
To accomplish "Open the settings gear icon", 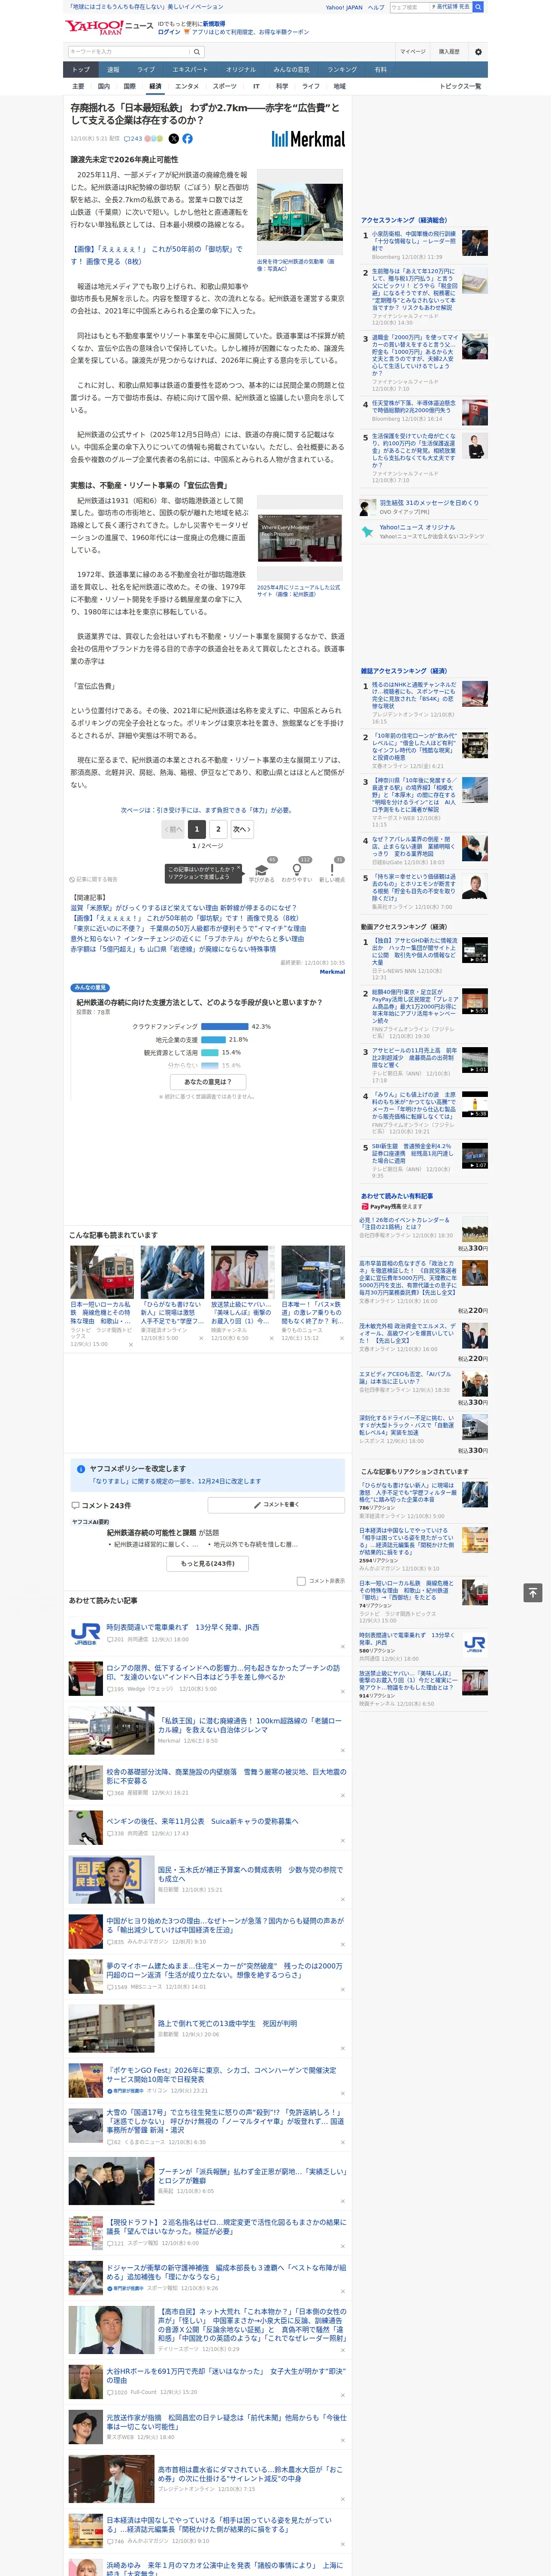I will tap(478, 51).
